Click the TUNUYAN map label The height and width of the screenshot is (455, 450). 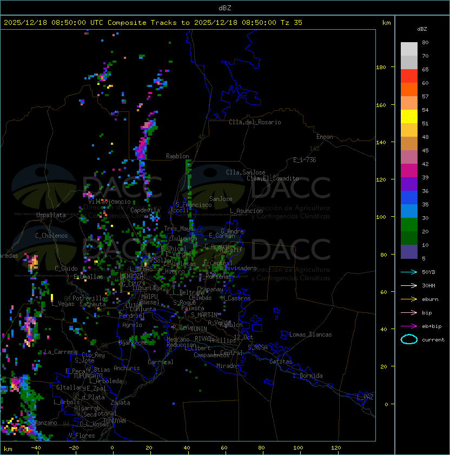pos(115,421)
